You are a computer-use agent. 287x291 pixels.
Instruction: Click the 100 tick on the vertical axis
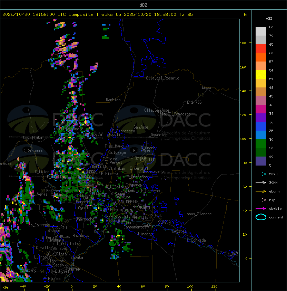pos(243,139)
